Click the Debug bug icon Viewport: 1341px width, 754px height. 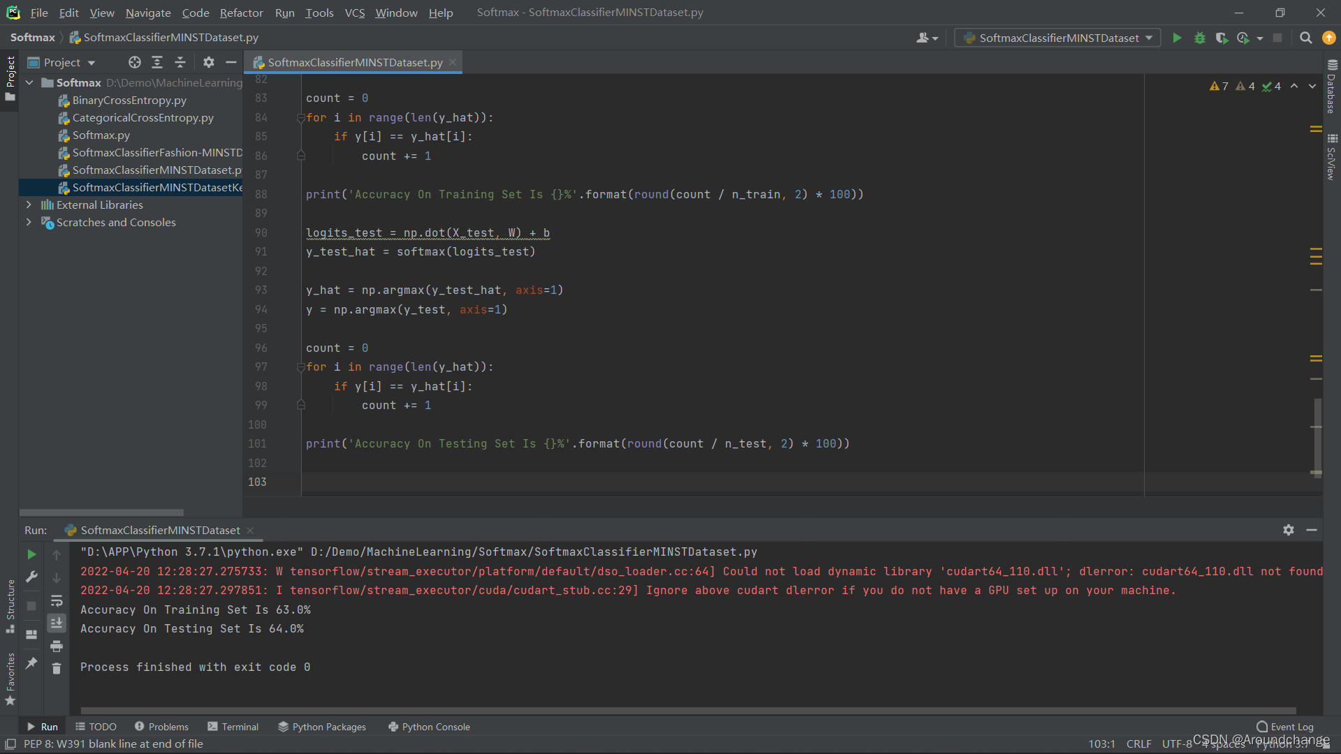[1199, 38]
